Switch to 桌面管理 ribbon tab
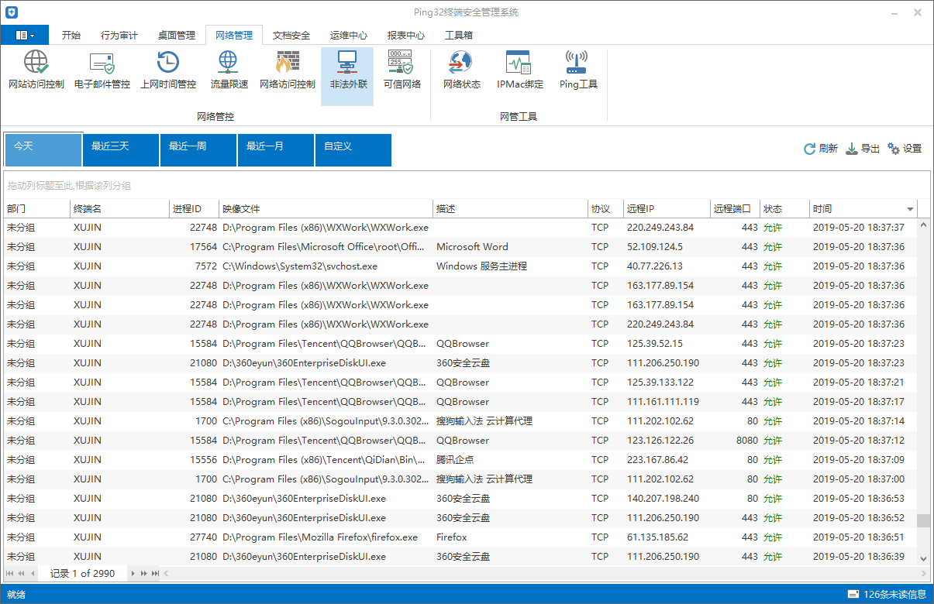Viewport: 934px width, 604px height. pos(177,35)
